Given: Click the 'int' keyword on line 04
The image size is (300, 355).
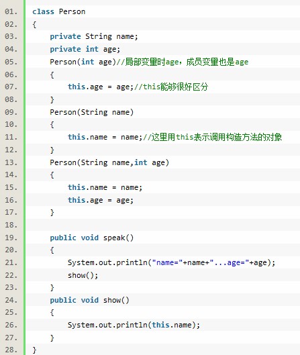Looking at the screenshot, I should 92,49.
